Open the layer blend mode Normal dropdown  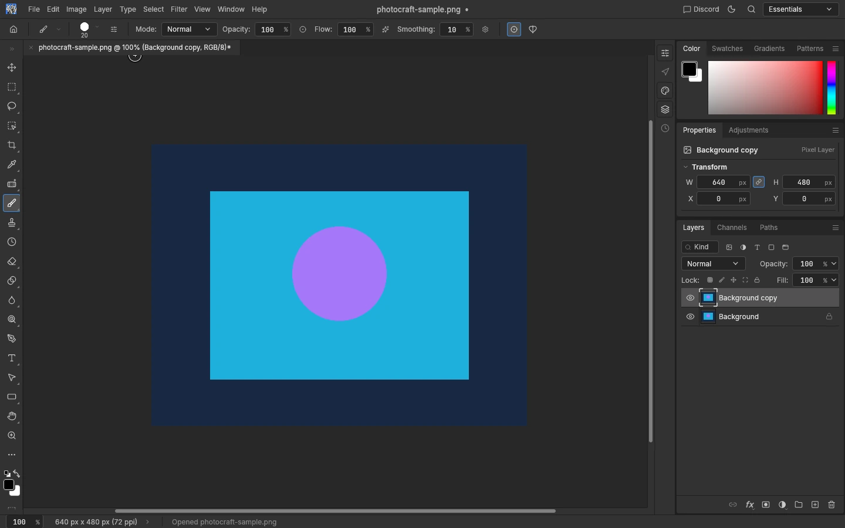point(713,264)
